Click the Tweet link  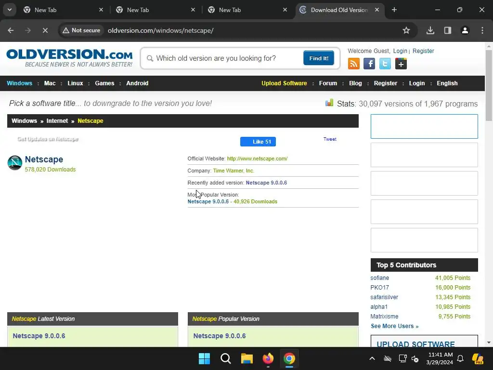click(330, 139)
